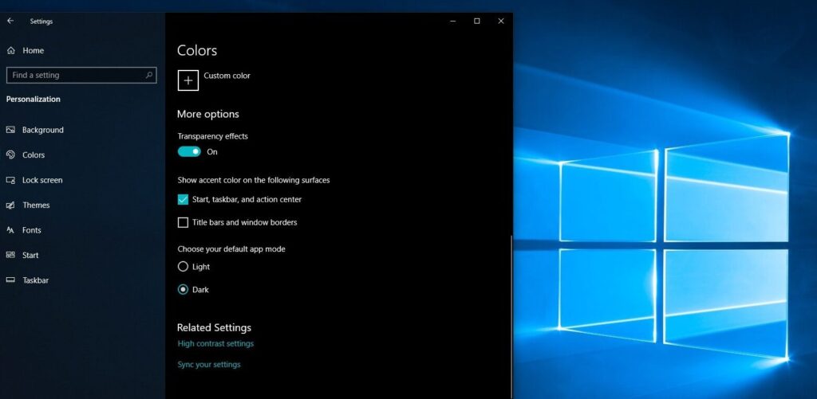Select the Themes brush icon
The width and height of the screenshot is (817, 399).
[x=10, y=205]
